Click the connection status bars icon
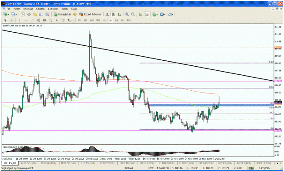The image size is (284, 171). (x=251, y=168)
